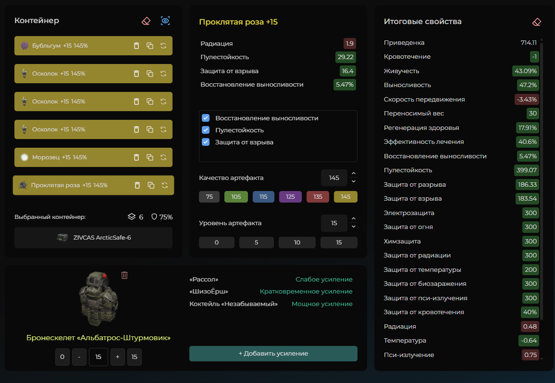This screenshot has height=383, width=555.
Task: Click the Уровень артефакта value field
Action: [x=334, y=223]
